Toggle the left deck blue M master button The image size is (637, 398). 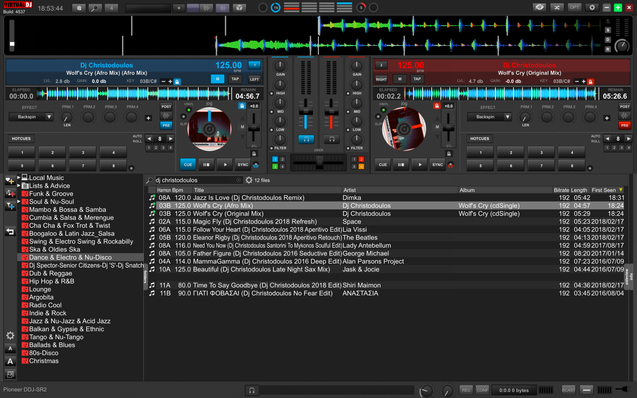217,79
